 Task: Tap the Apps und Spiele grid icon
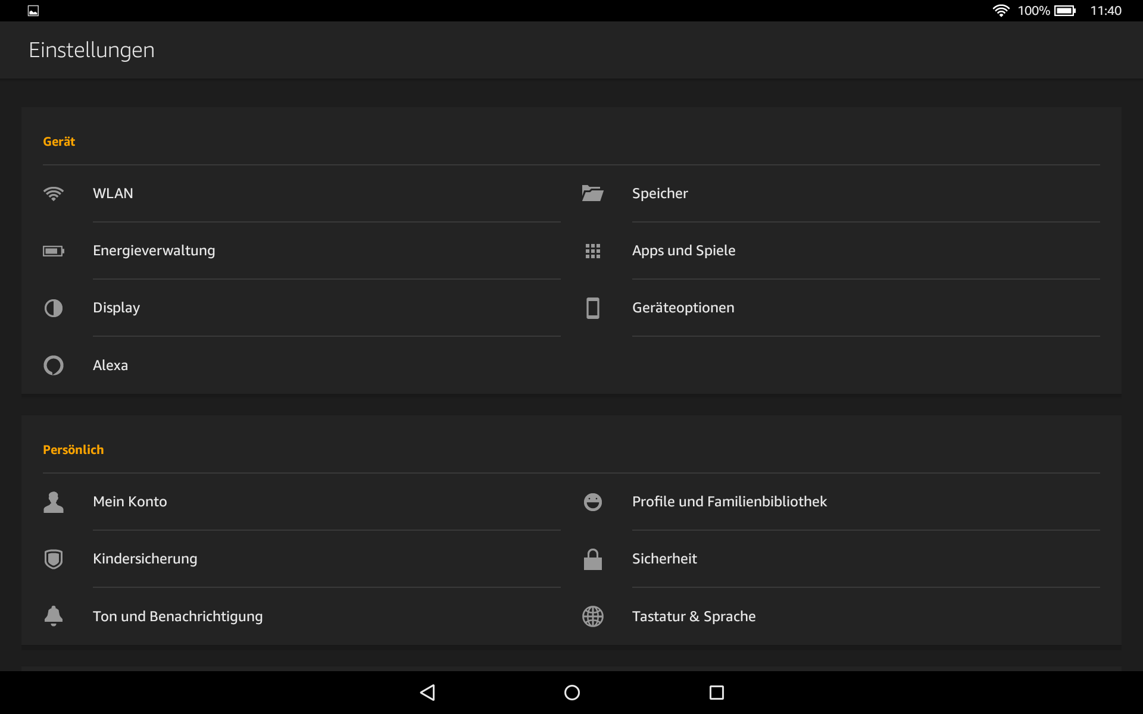(592, 251)
